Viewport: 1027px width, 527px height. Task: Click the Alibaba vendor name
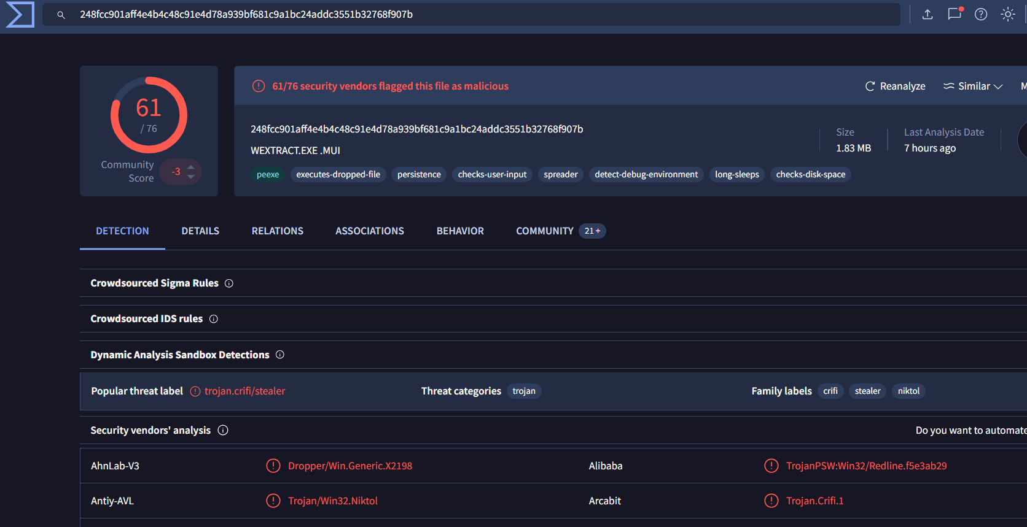(x=606, y=466)
